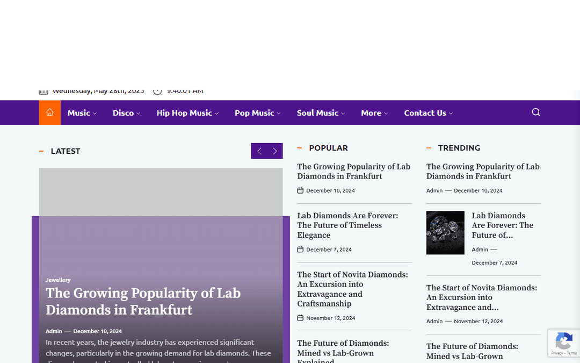Screen dimensions: 580x363
Task: Expand the Disco menu chevron
Action: [x=139, y=113]
